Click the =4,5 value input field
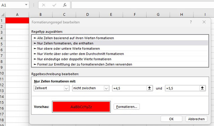 [x=129, y=88]
